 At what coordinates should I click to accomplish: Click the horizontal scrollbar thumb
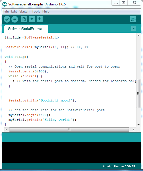(x=69, y=130)
